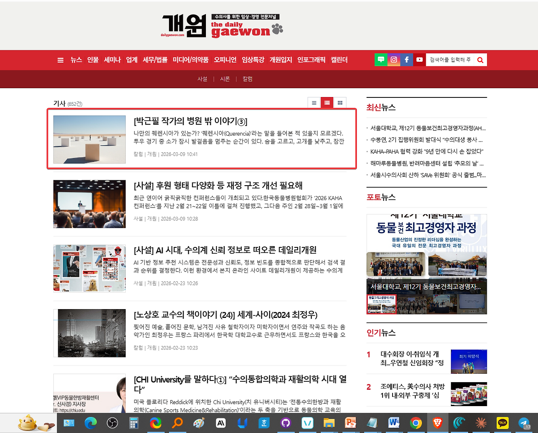Open the desert cubes article thumbnail

point(90,139)
